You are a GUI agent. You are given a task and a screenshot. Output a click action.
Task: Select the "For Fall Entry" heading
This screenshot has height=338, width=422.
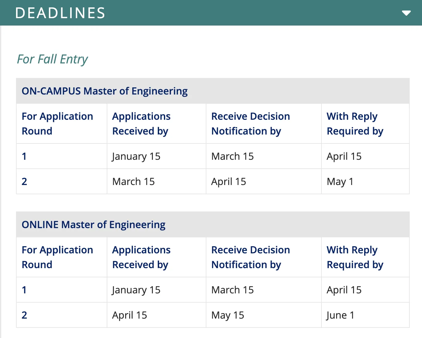click(x=52, y=59)
